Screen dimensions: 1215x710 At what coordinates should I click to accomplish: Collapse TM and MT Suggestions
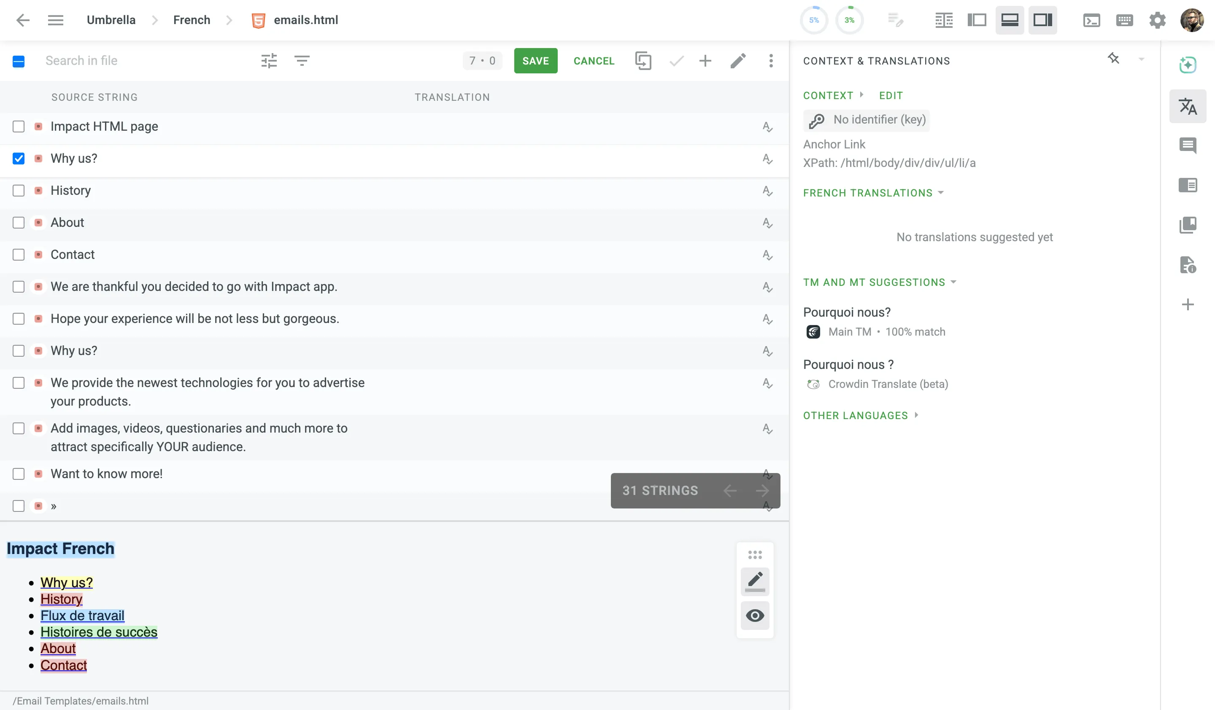coord(953,283)
